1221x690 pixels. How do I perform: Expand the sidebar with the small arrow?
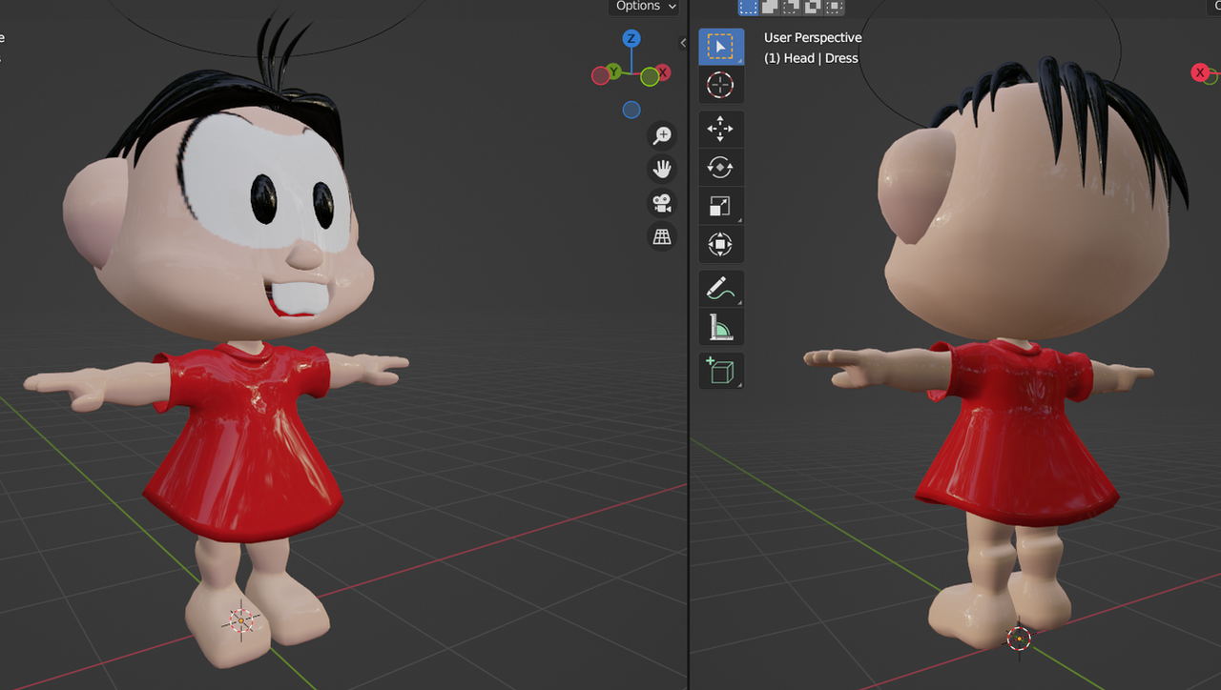pos(683,43)
